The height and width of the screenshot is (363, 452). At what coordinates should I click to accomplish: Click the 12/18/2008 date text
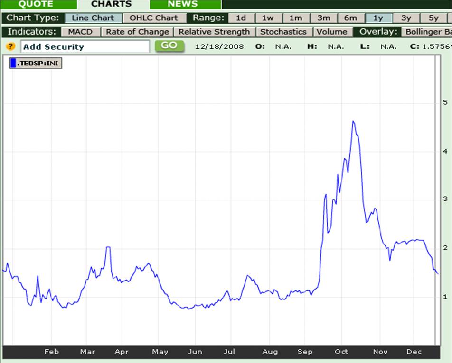[x=219, y=46]
